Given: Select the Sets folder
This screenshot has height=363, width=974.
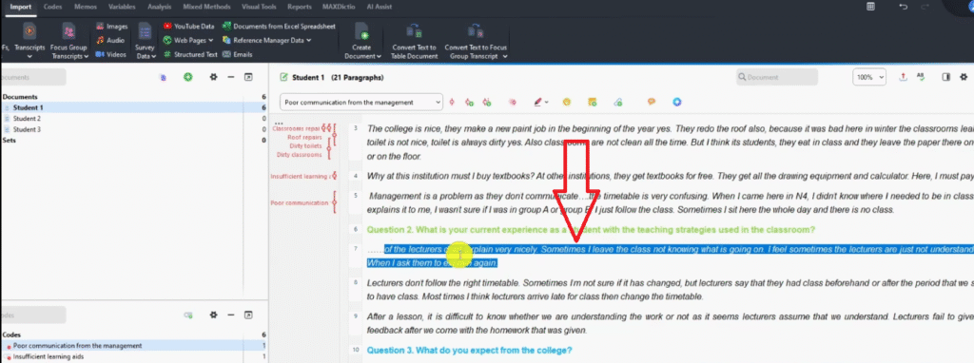Looking at the screenshot, I should (x=133, y=141).
